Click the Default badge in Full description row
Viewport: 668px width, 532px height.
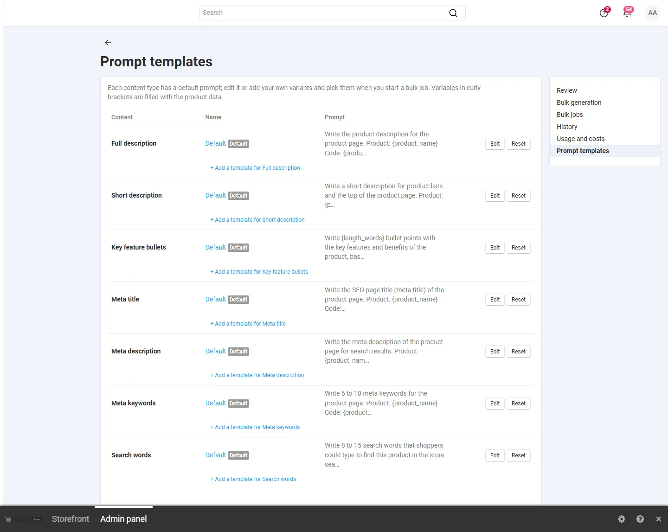(238, 144)
